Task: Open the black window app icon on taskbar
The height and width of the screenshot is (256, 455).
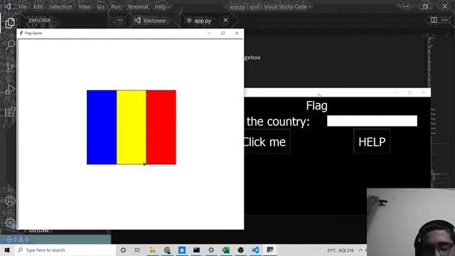Action: click(x=196, y=250)
